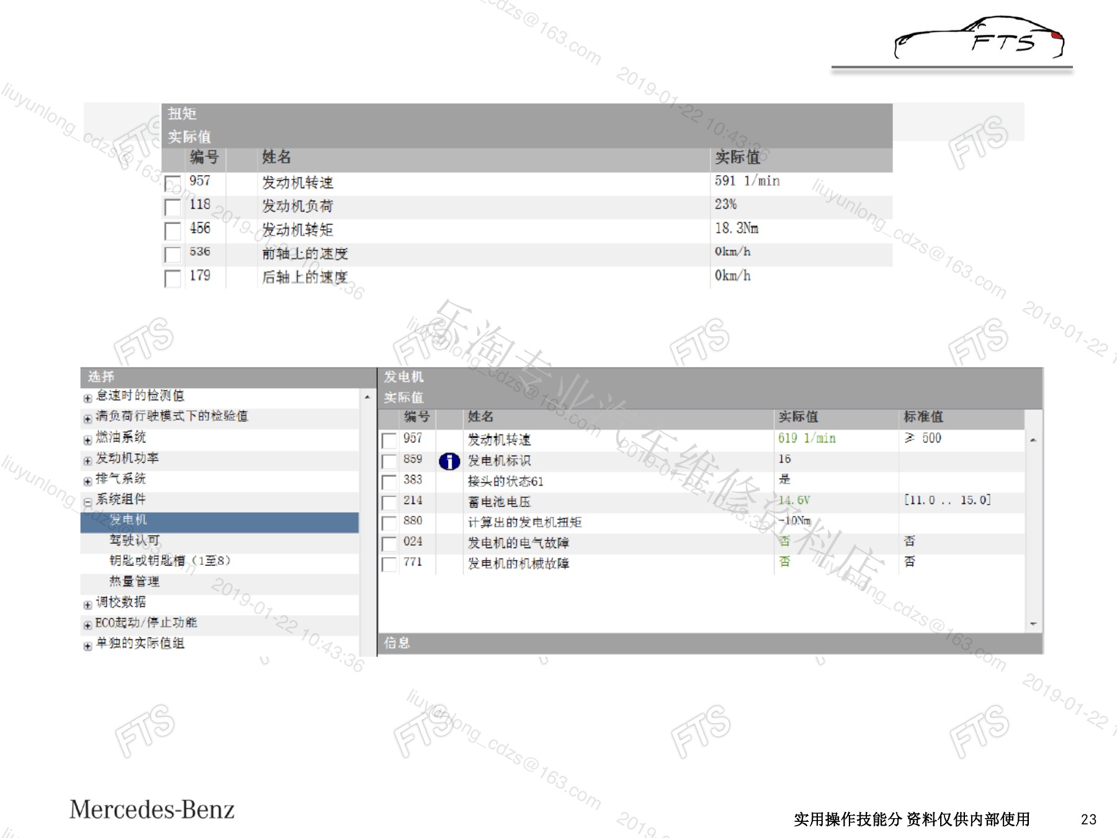Screen dimensions: 1117x838
Task: Click 标准值 column header
Action: tap(923, 417)
